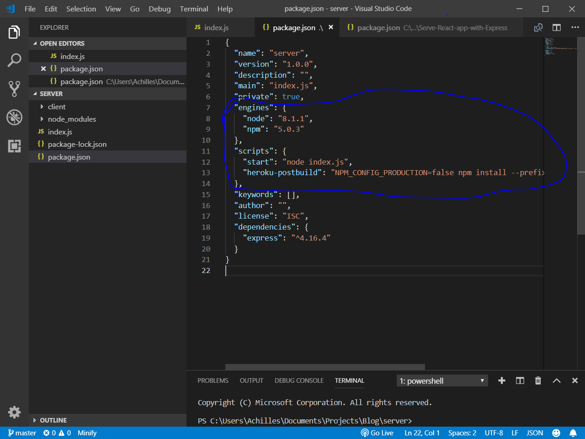The height and width of the screenshot is (439, 585).
Task: Change indentation via Spaces: 2
Action: point(462,433)
